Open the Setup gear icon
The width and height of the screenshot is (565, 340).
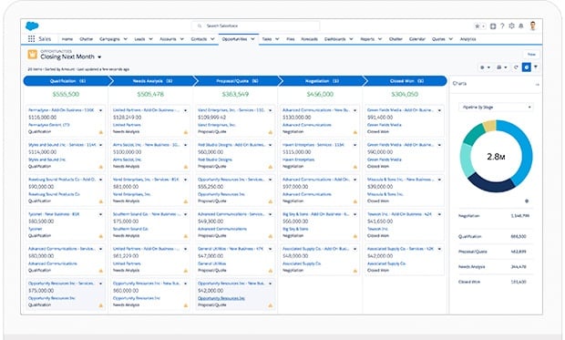click(511, 26)
